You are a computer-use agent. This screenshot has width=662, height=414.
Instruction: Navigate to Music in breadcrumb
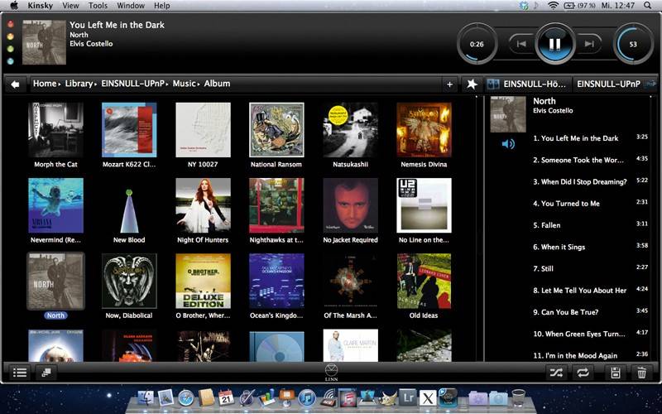[184, 84]
